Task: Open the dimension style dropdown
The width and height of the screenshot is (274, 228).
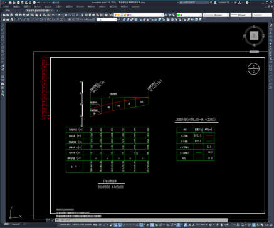Action: click(x=115, y=19)
